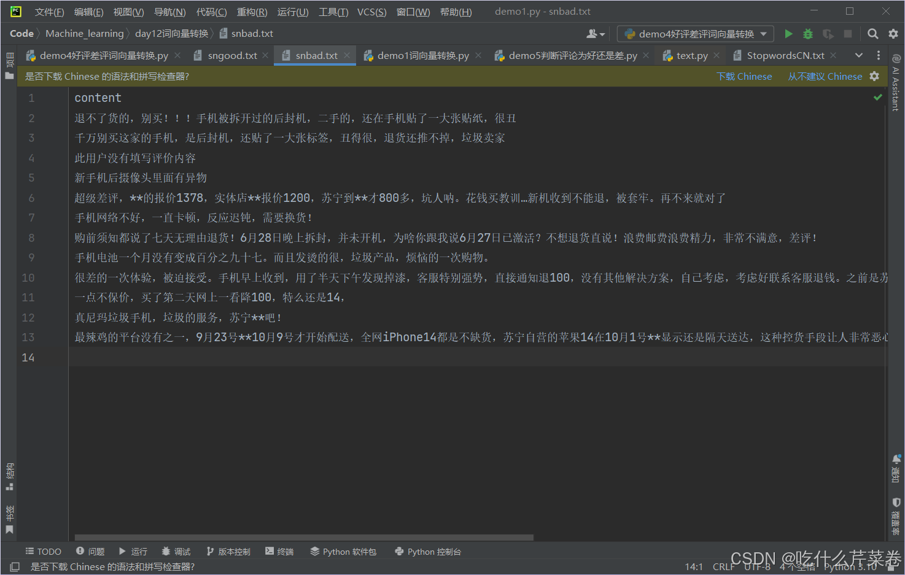Open the Project tool window in left sidebar

[9, 66]
